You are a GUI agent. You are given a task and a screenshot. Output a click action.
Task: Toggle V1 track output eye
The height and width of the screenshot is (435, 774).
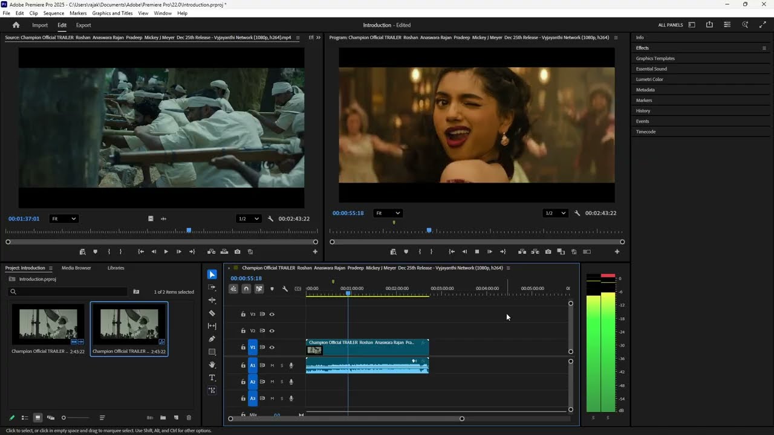click(x=272, y=347)
